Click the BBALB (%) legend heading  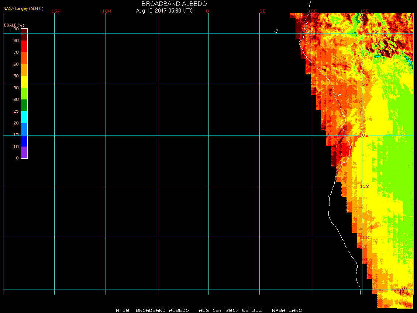pos(14,25)
